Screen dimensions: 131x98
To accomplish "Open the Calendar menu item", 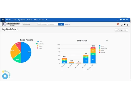I will 8,20.
